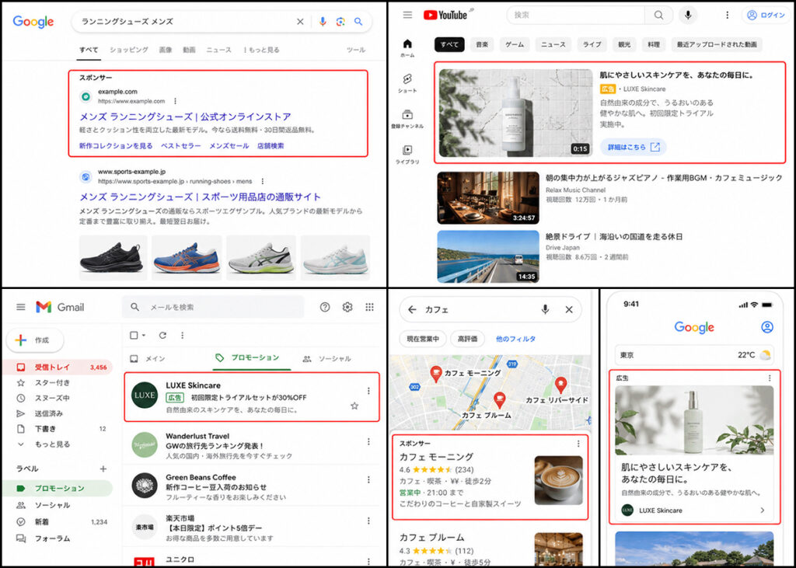Image resolution: width=796 pixels, height=568 pixels.
Task: Tap the microphone in Maps search bar
Action: point(545,309)
